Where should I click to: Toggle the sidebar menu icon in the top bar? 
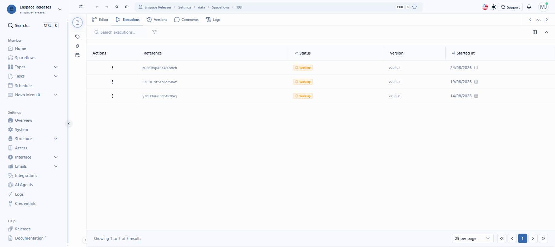[x=81, y=7]
